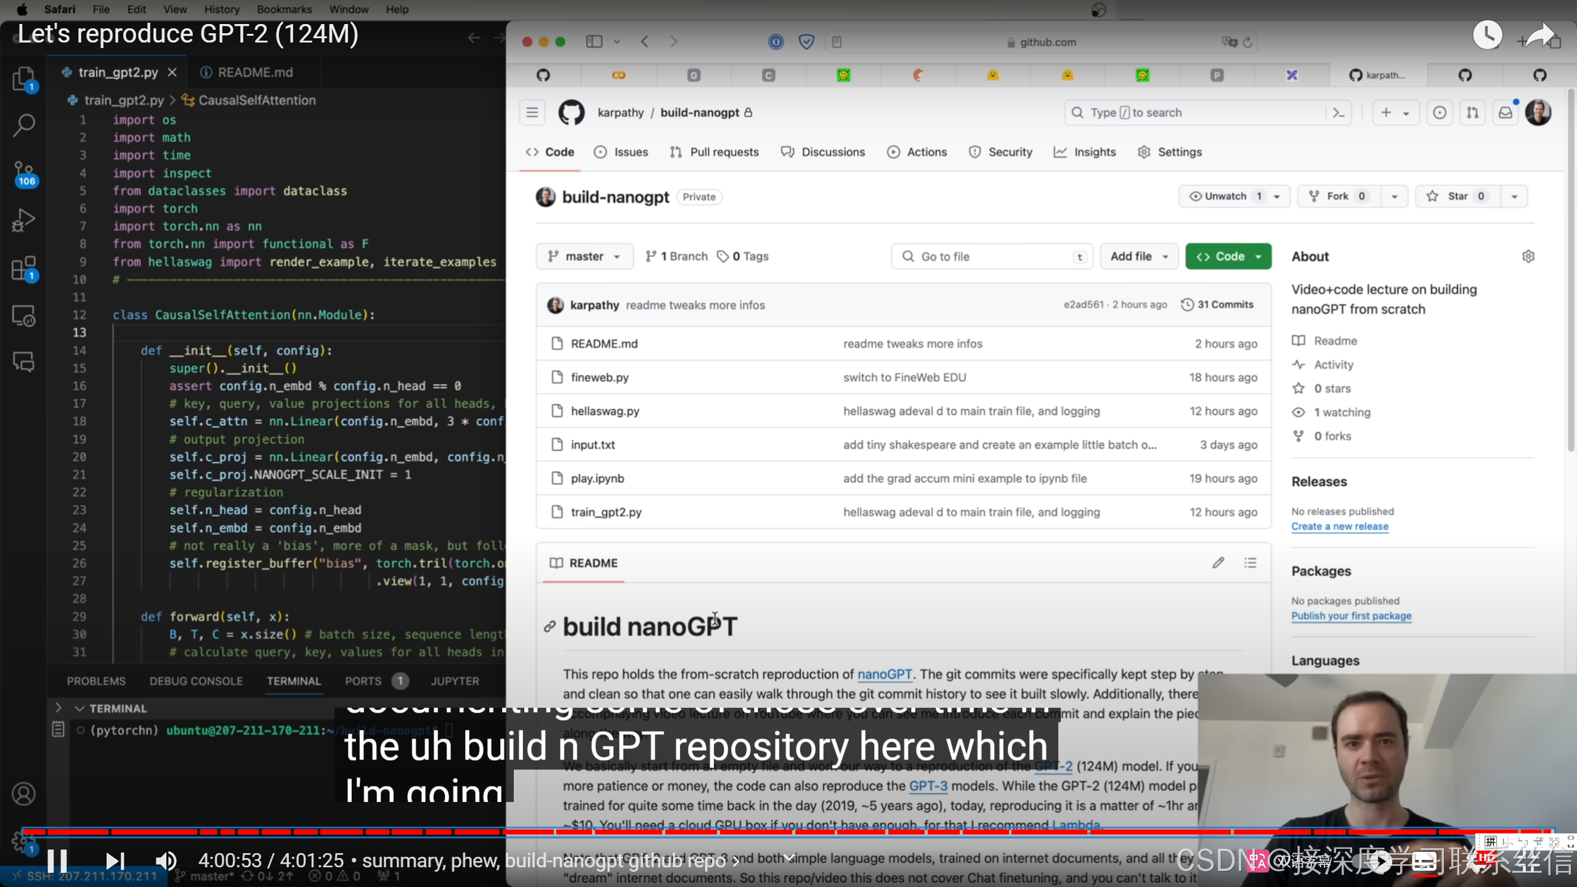Expand the Add file dropdown
The image size is (1577, 887).
coord(1139,256)
